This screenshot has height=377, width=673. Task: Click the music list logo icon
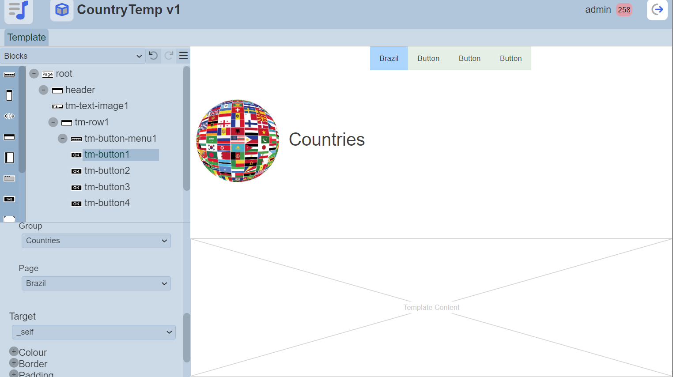(x=19, y=10)
